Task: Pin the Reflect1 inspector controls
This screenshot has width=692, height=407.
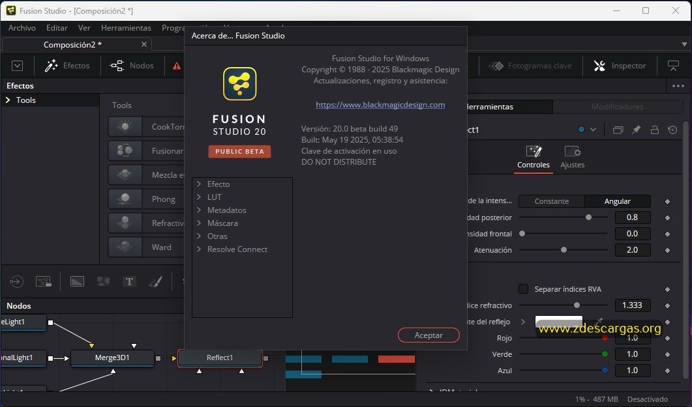Action: [x=636, y=130]
